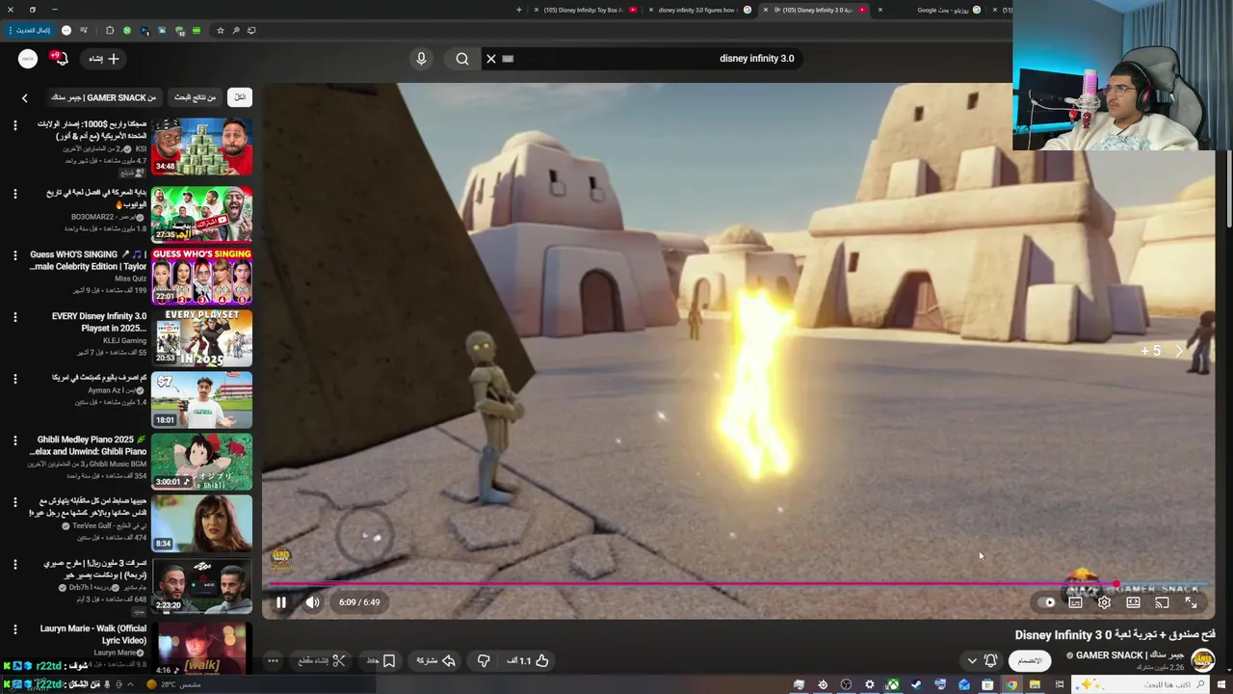
Task: Search by voice with microphone icon
Action: [421, 59]
